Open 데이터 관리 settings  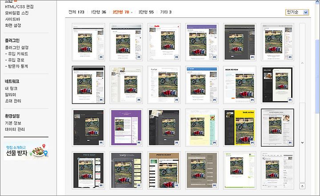click(15, 129)
